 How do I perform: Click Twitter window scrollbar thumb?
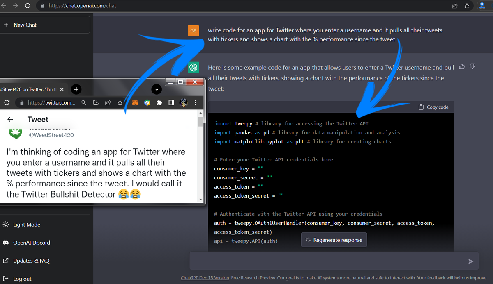pos(200,121)
